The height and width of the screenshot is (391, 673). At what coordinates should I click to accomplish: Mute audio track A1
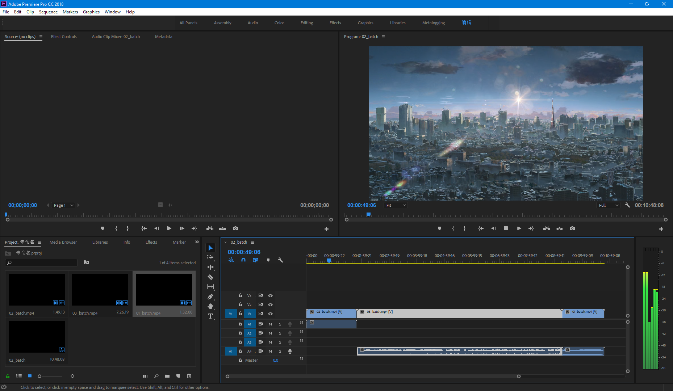(270, 324)
